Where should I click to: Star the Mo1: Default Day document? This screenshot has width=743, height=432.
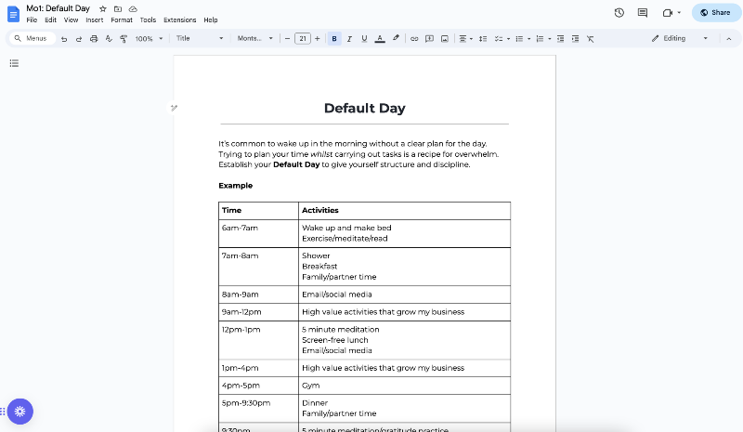103,8
